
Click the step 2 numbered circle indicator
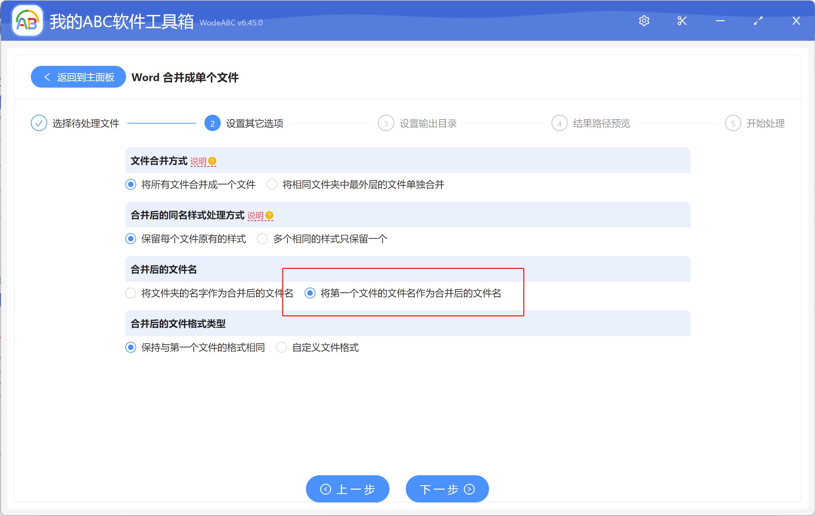[x=212, y=123]
